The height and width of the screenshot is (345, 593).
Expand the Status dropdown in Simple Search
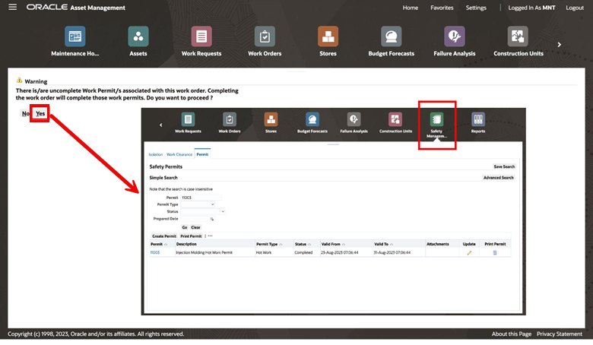203,211
